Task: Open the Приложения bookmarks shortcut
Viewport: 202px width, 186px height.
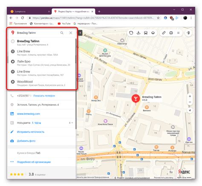Action: [18, 23]
